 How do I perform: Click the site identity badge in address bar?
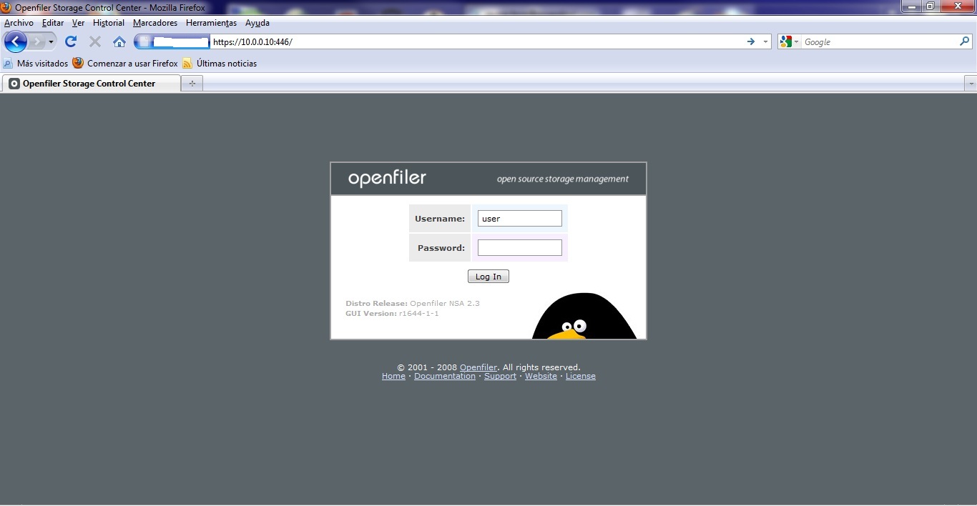172,41
